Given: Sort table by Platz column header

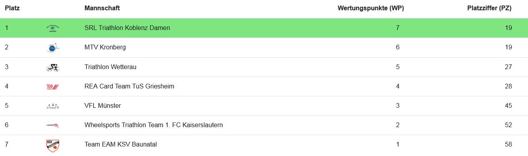Looking at the screenshot, I should coord(12,8).
